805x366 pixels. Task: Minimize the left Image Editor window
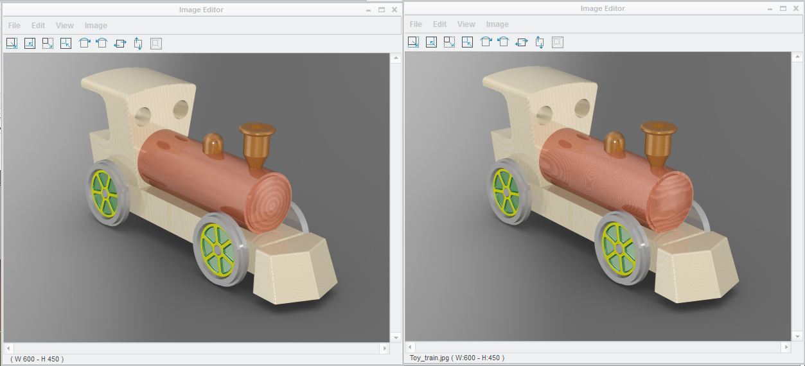tap(369, 10)
